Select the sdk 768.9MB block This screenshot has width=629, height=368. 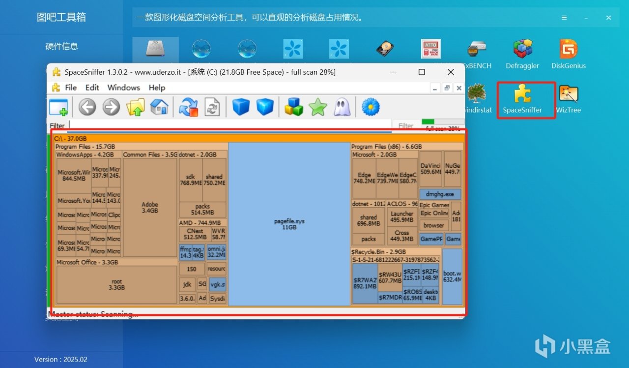pos(191,180)
